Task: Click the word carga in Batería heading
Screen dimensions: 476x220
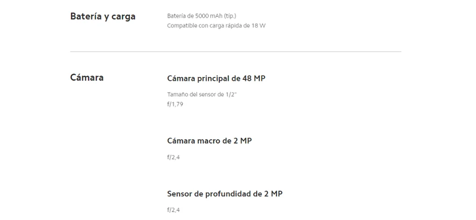Action: (x=123, y=17)
